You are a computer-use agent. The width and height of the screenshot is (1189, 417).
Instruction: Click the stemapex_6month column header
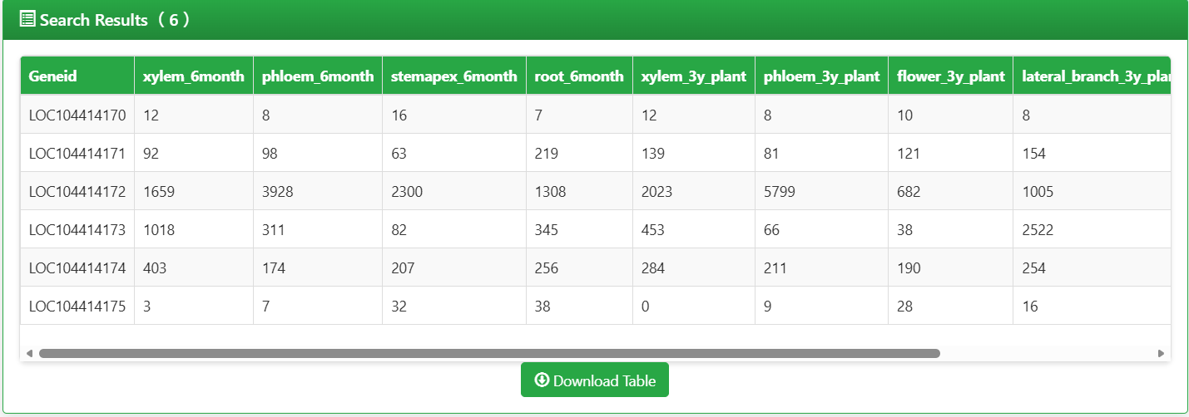454,76
